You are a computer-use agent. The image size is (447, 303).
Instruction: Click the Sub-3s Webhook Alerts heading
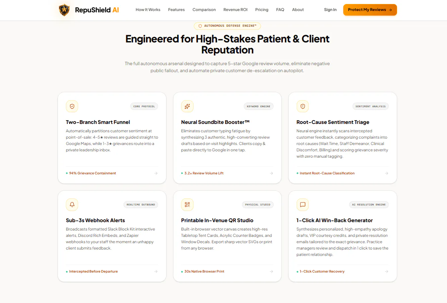pyautogui.click(x=95, y=220)
